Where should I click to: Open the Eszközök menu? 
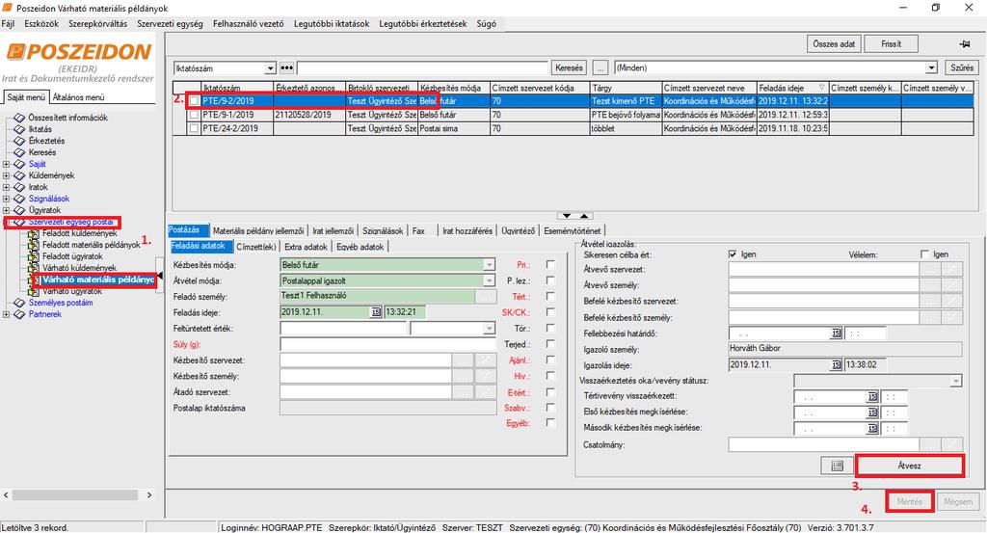point(41,24)
